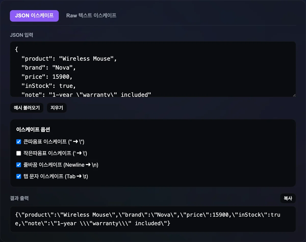Image resolution: width=306 pixels, height=242 pixels.
Task: Click the "product": "Wireless Mouse" line
Action: point(69,59)
